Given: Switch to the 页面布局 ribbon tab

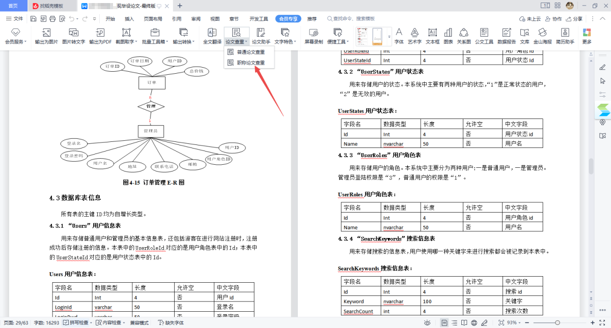Looking at the screenshot, I should (153, 19).
